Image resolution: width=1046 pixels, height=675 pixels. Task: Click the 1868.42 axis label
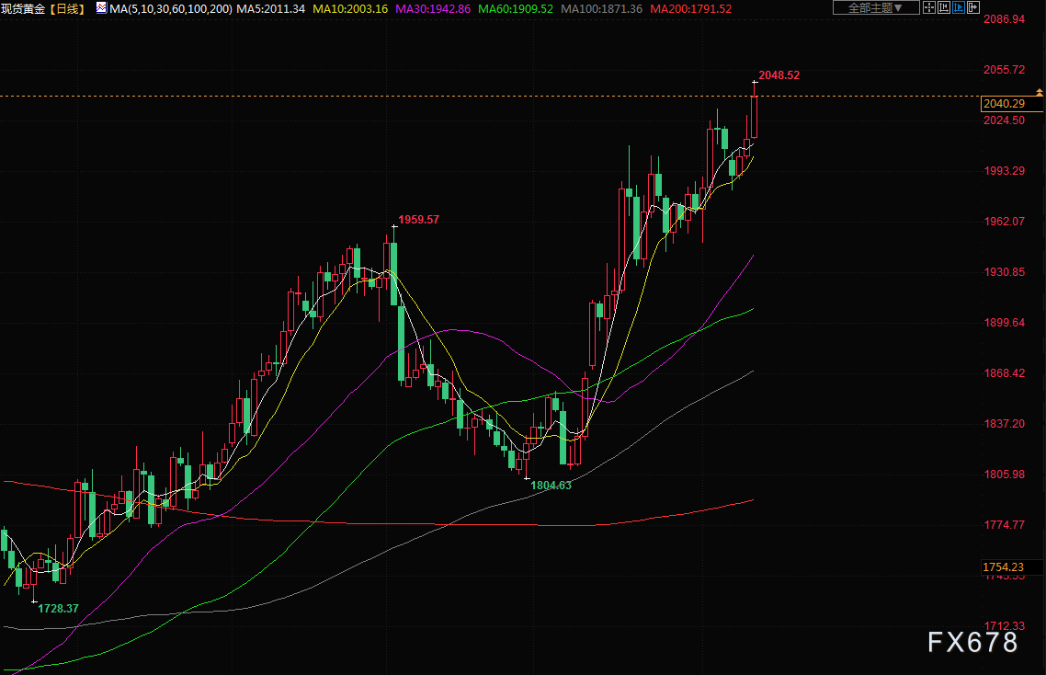[x=1005, y=373]
